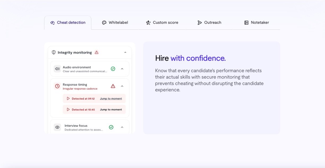This screenshot has width=325, height=168.
Task: Click the play icon for Detected at 09:12
Action: click(68, 99)
